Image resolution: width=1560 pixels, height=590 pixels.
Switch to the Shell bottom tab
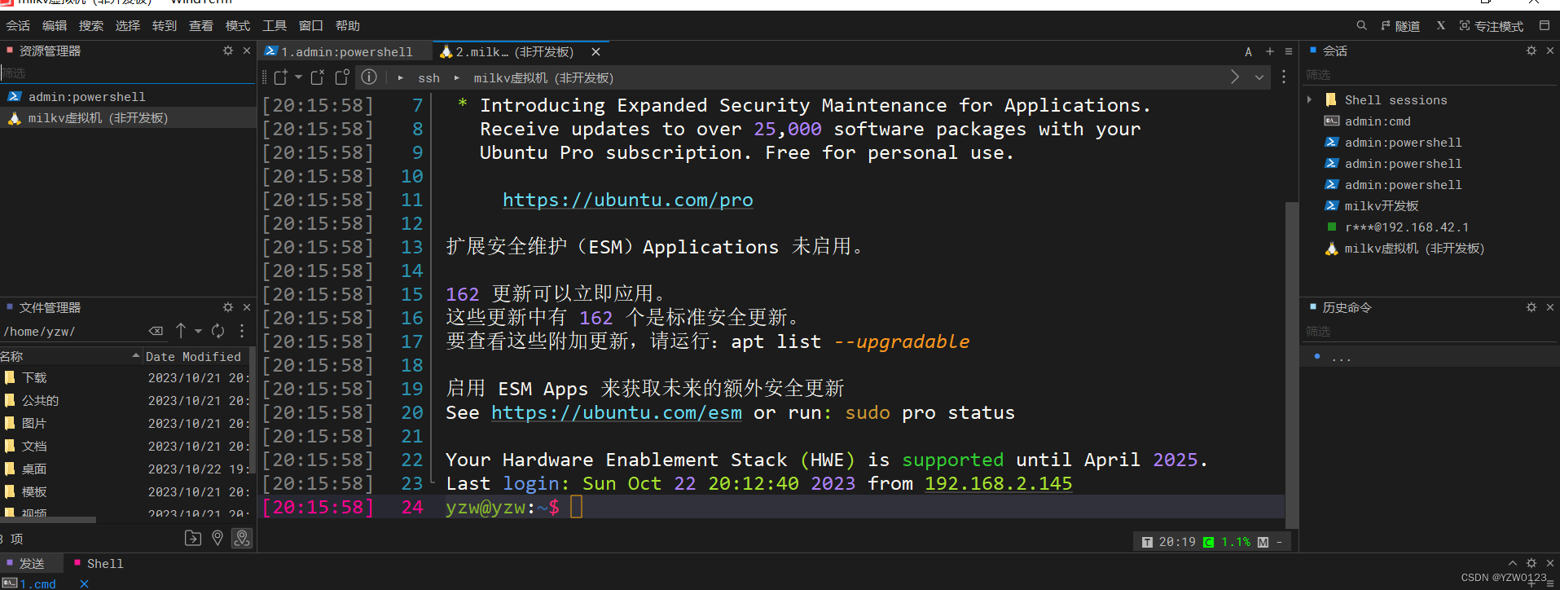click(99, 563)
